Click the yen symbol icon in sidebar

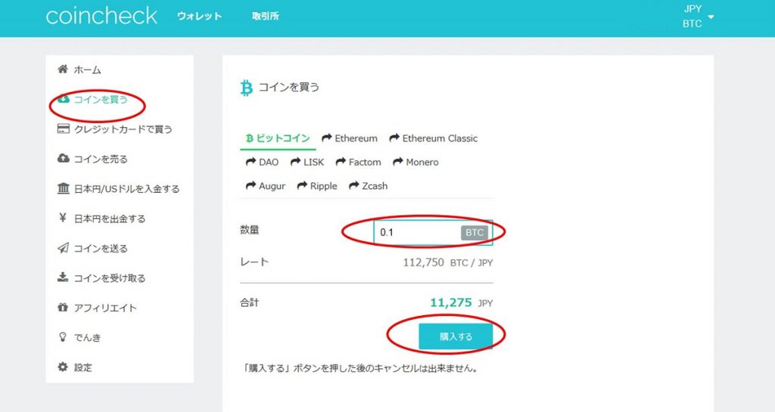click(63, 218)
